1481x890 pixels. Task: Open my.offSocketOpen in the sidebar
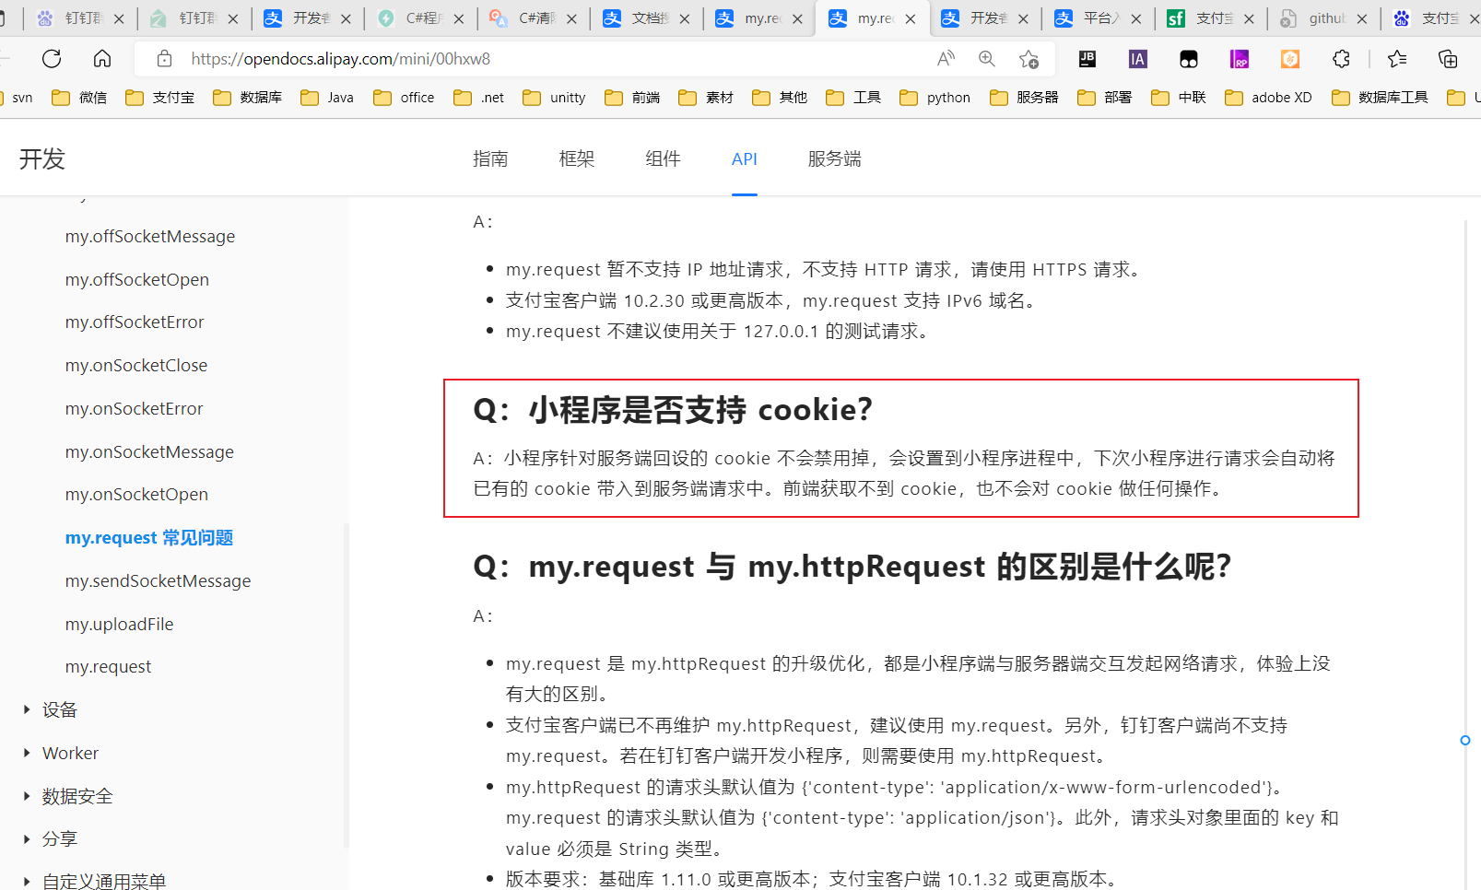click(137, 279)
